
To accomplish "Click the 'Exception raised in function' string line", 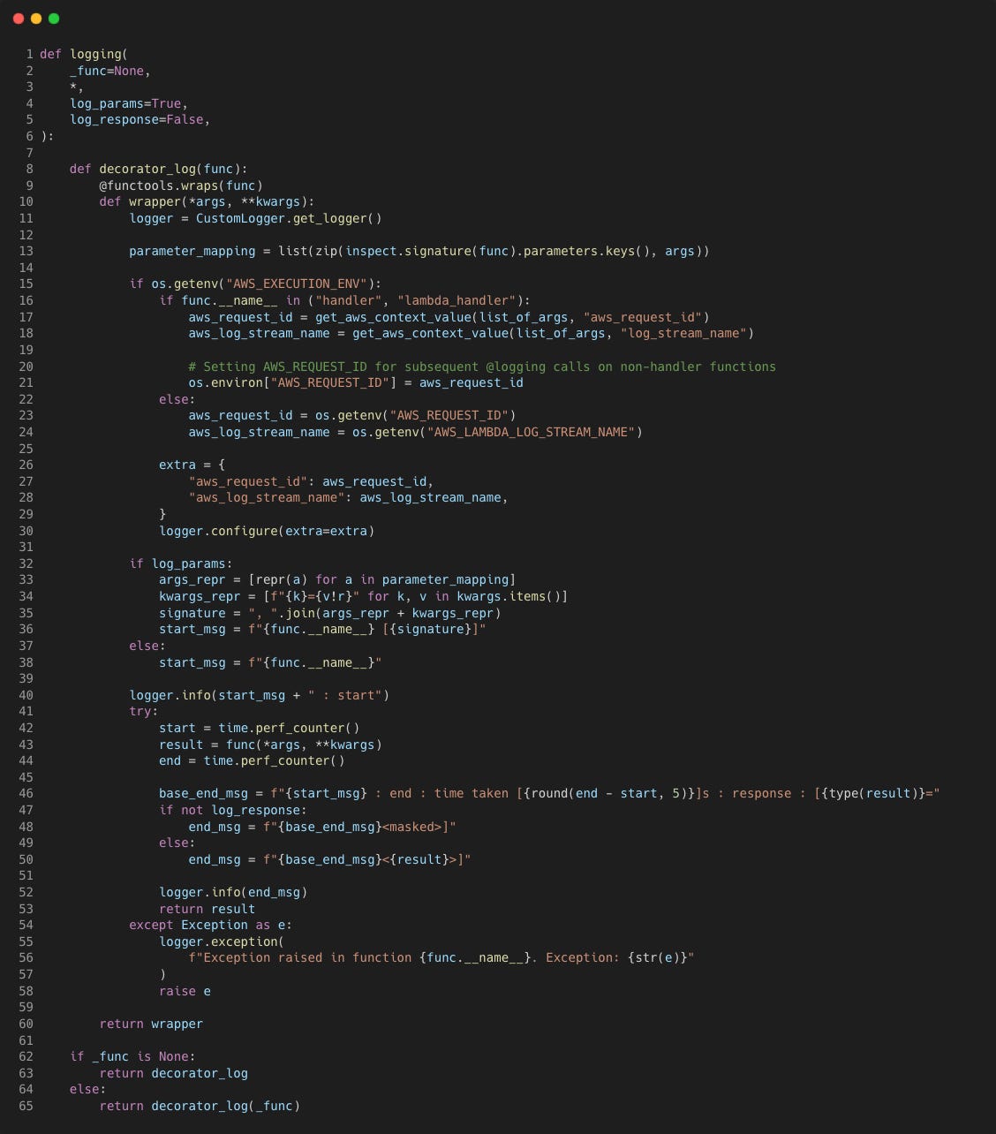I will coord(441,957).
